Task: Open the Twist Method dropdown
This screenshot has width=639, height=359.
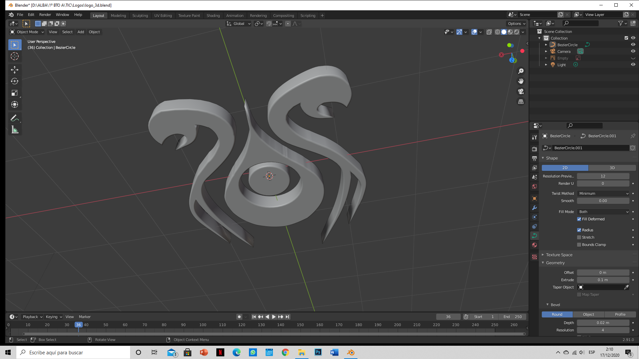Action: 603,193
